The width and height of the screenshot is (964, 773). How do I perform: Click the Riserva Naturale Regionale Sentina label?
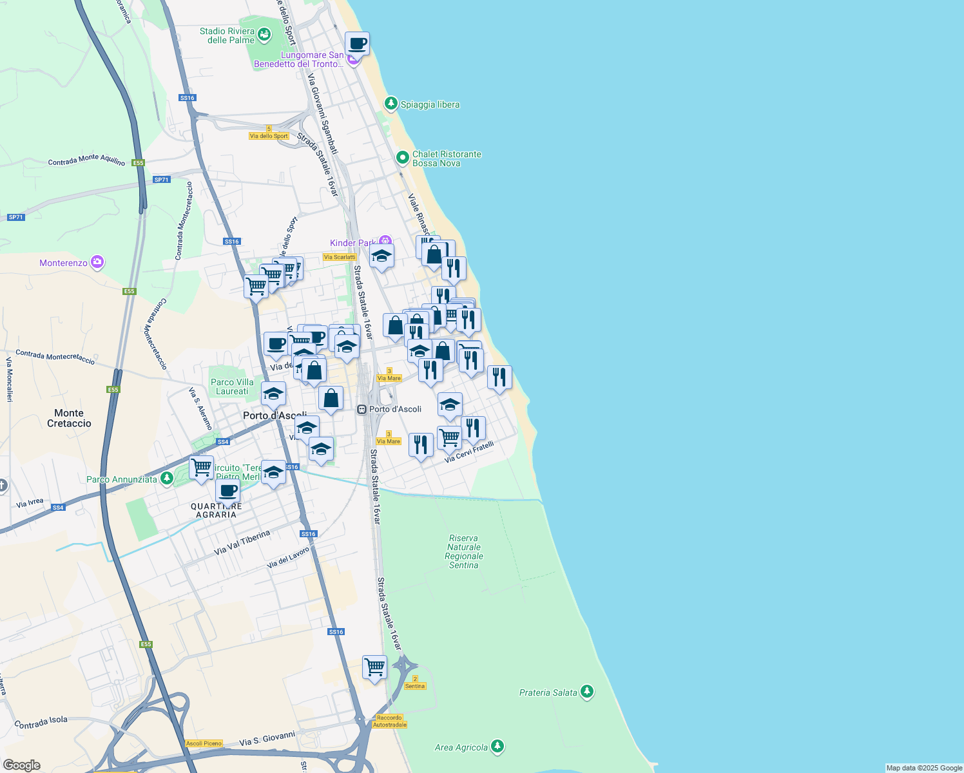point(463,551)
